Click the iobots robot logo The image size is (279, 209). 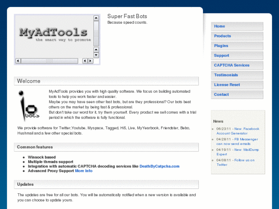coord(29,105)
